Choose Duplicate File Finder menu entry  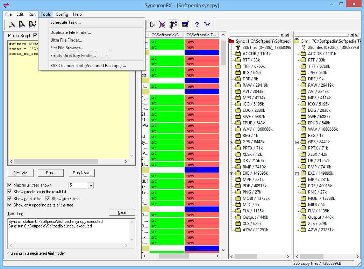pos(92,32)
